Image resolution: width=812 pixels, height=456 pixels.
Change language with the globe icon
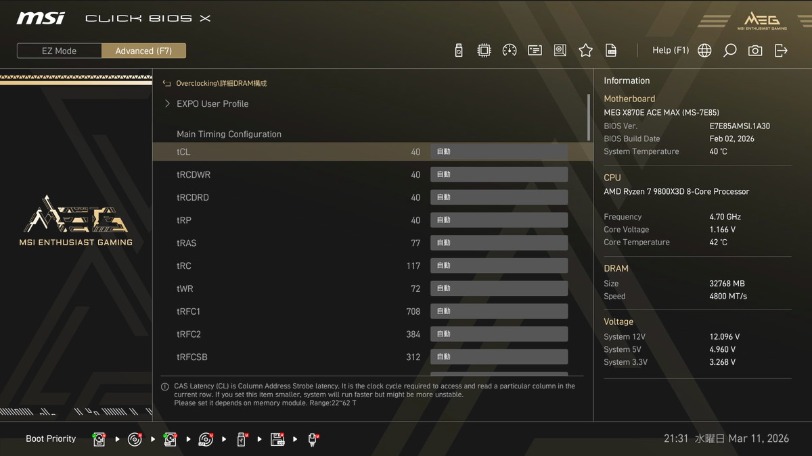click(x=704, y=51)
